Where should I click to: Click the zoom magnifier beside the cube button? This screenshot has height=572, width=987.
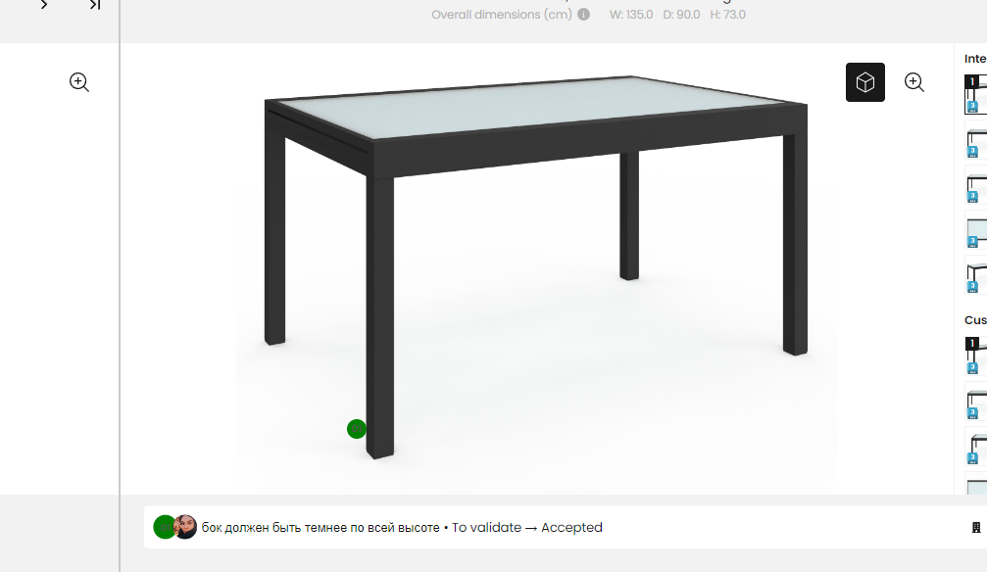[914, 82]
